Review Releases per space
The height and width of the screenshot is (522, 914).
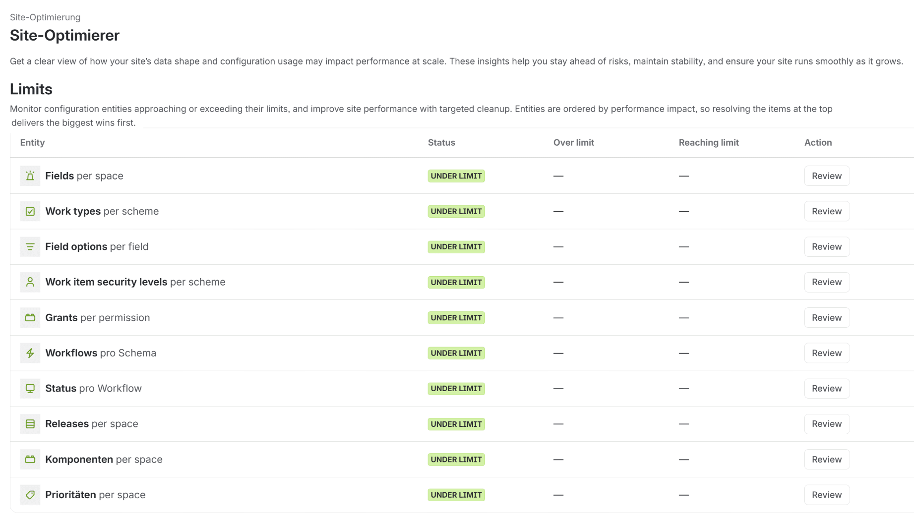(827, 424)
